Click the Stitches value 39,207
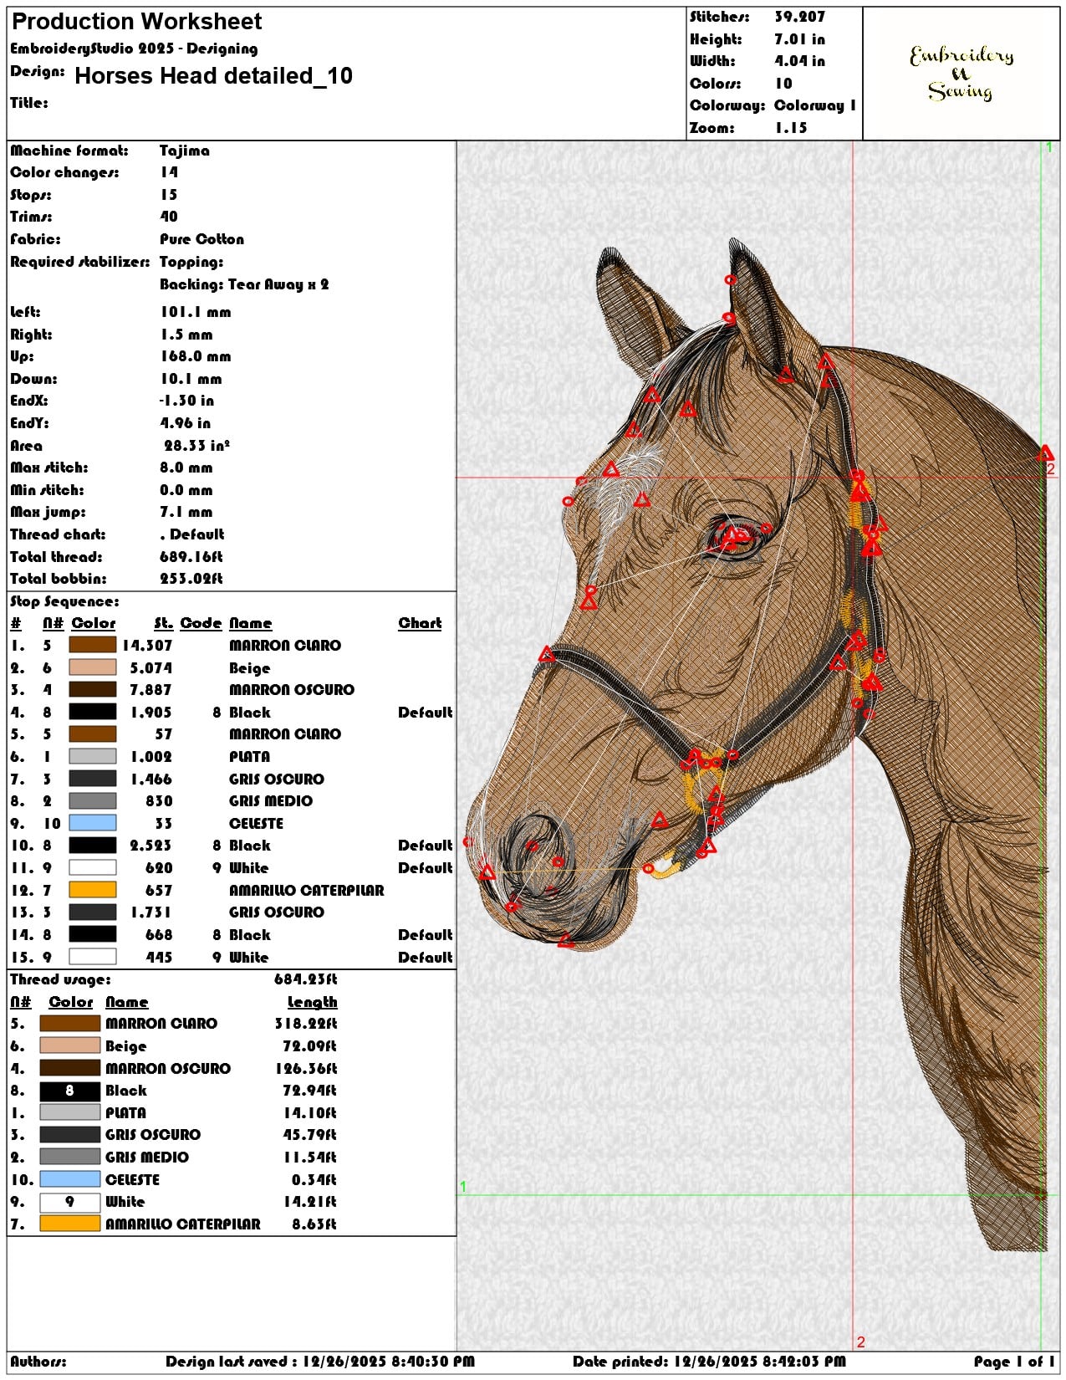1066x1380 pixels. [799, 17]
